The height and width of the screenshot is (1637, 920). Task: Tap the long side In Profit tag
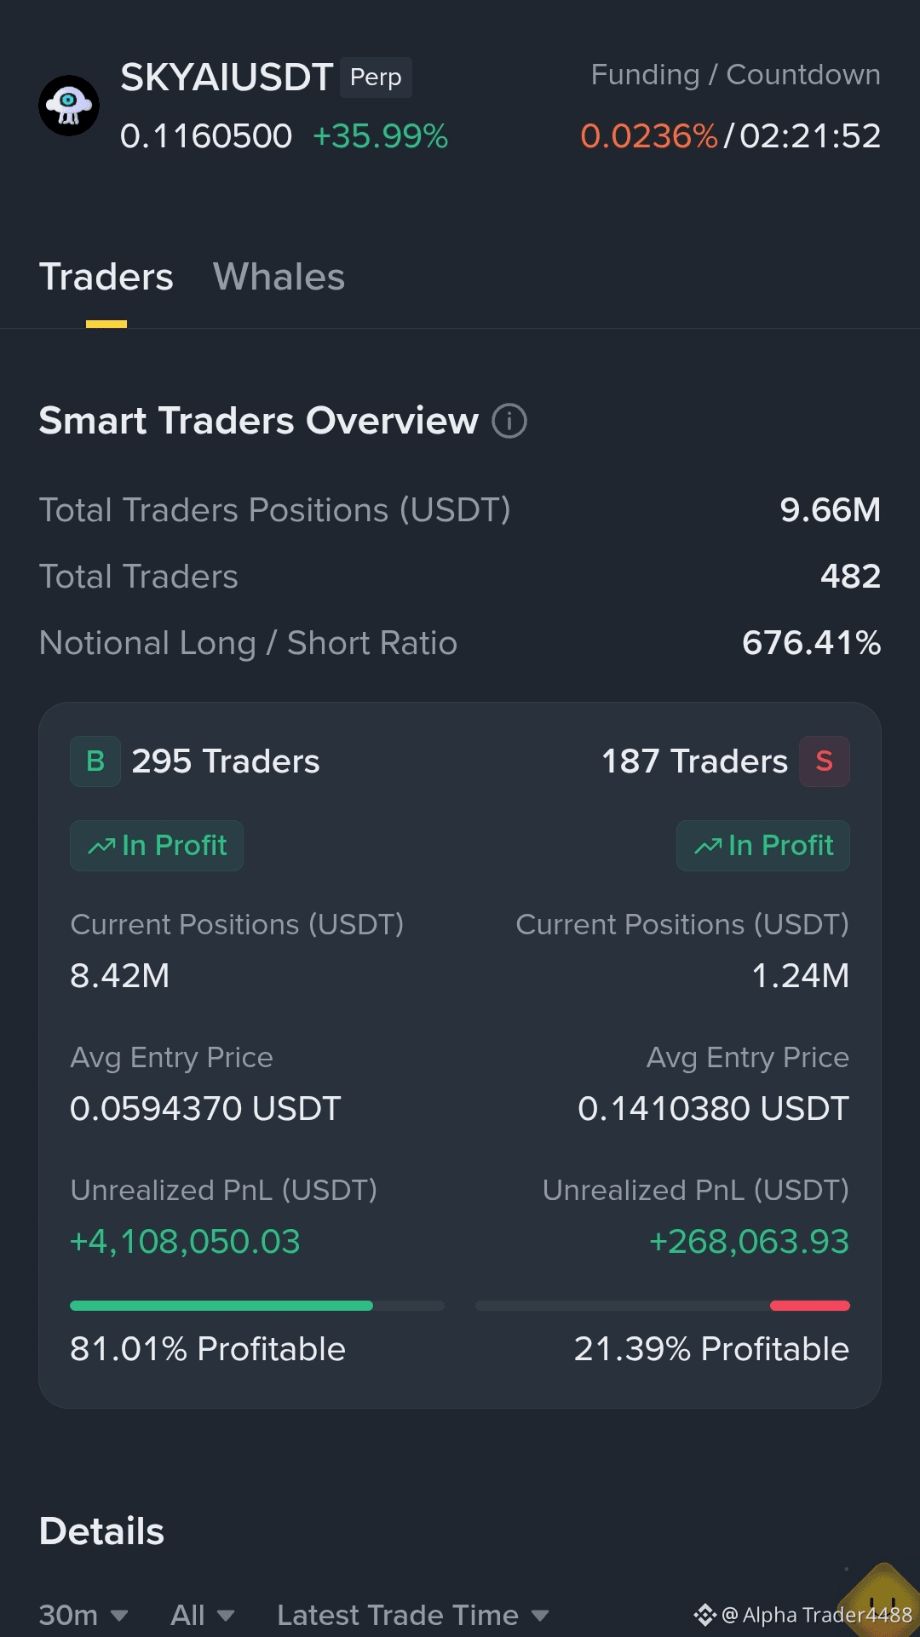coord(157,846)
